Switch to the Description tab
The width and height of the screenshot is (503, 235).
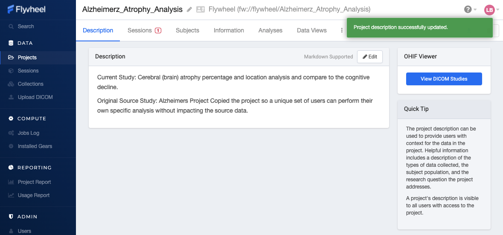(x=98, y=30)
